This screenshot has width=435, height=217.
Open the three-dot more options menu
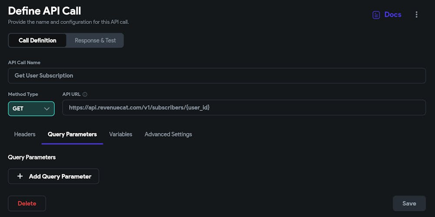coord(416,15)
